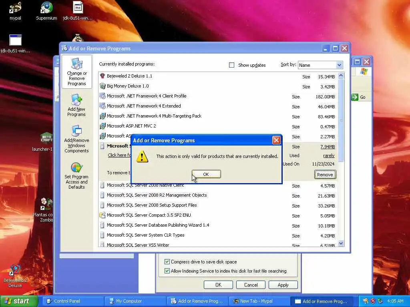Minimize the Add or Remove Programs window
This screenshot has width=410, height=307.
click(x=326, y=48)
